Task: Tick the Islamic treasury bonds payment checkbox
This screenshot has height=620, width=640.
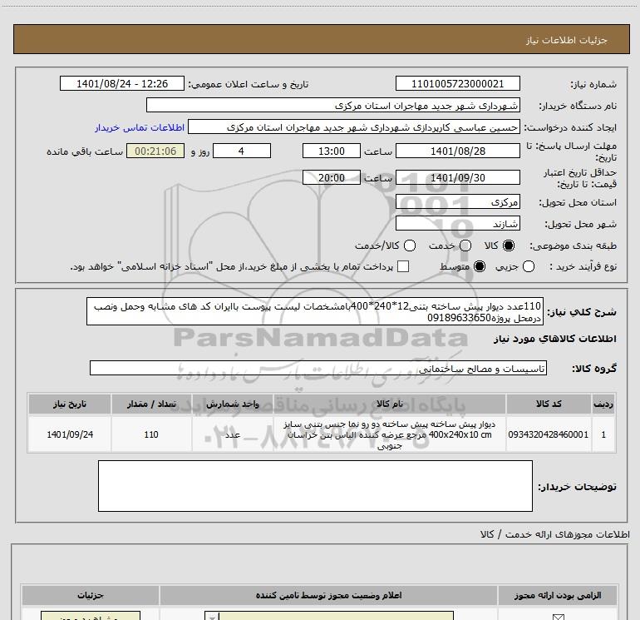Action: point(403,266)
